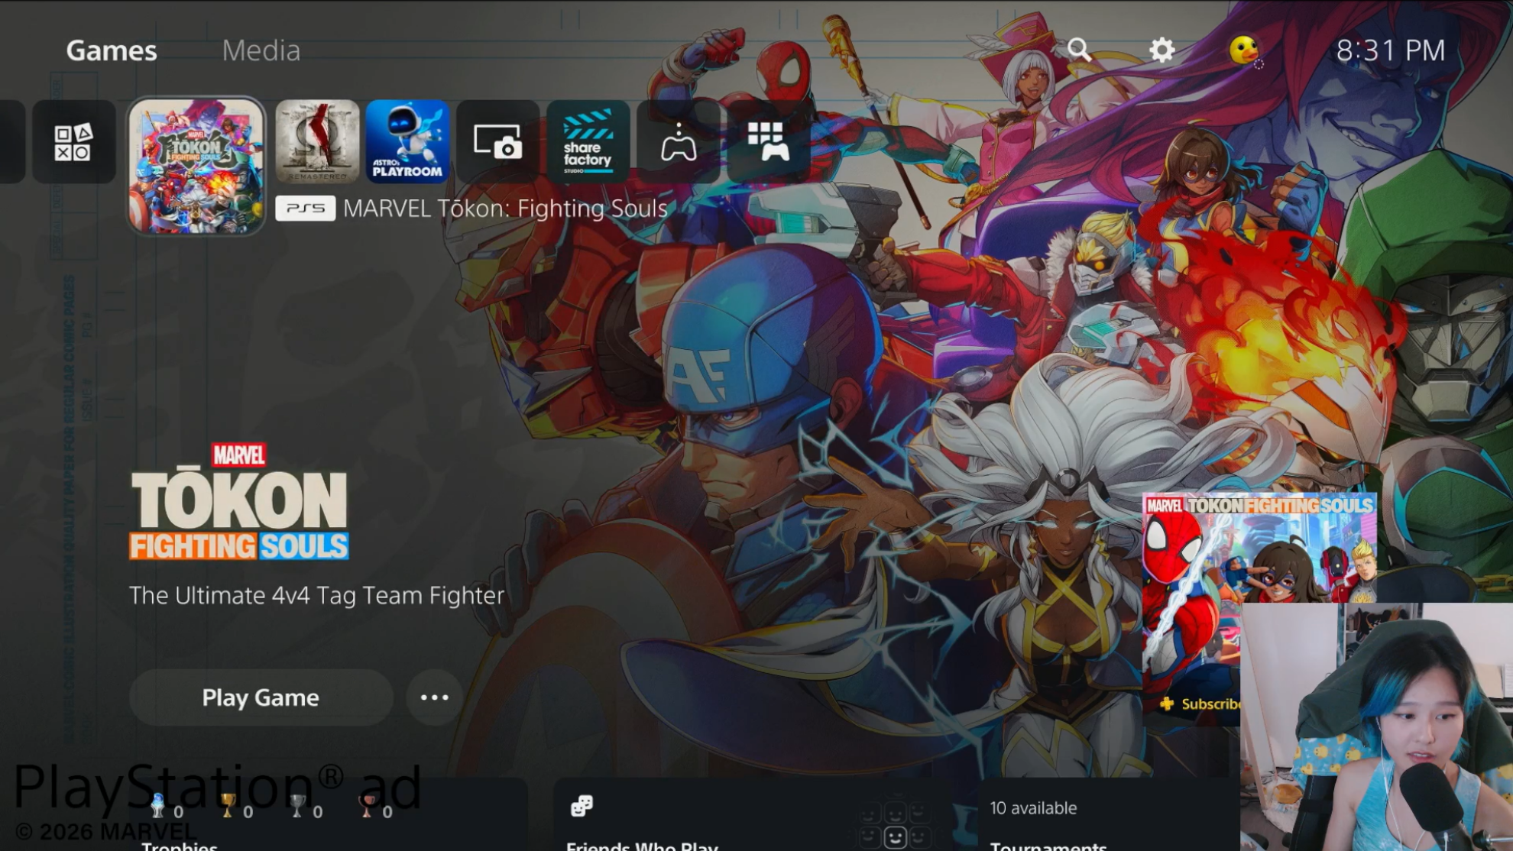This screenshot has height=851, width=1513.
Task: Open the Game Library grid icon
Action: (768, 141)
